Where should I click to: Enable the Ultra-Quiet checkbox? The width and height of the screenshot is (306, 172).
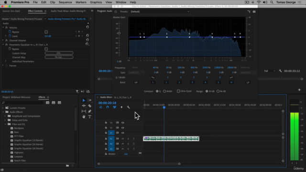178,91
